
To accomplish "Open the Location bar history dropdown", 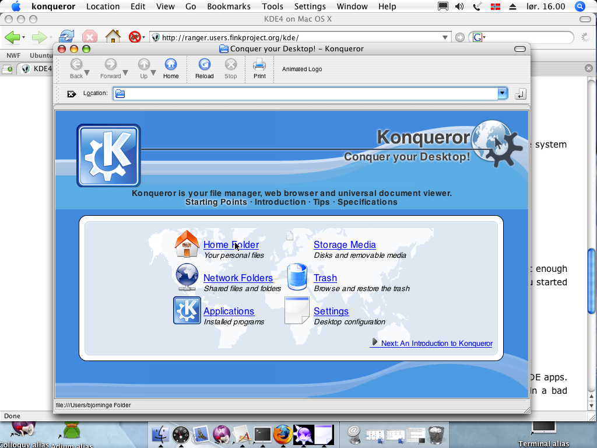I will click(503, 93).
